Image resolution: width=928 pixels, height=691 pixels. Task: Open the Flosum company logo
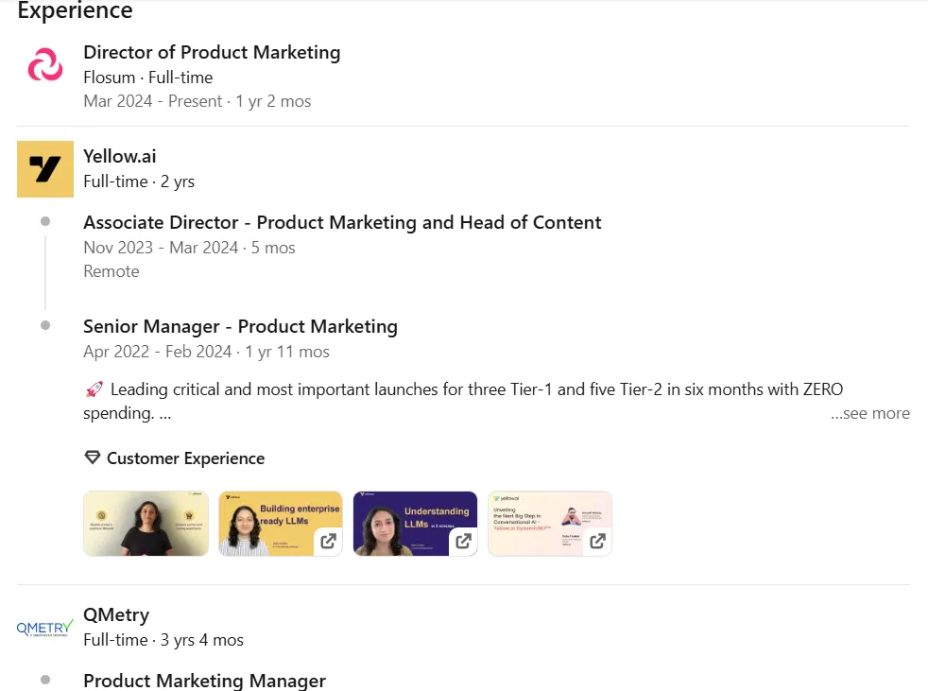click(45, 65)
